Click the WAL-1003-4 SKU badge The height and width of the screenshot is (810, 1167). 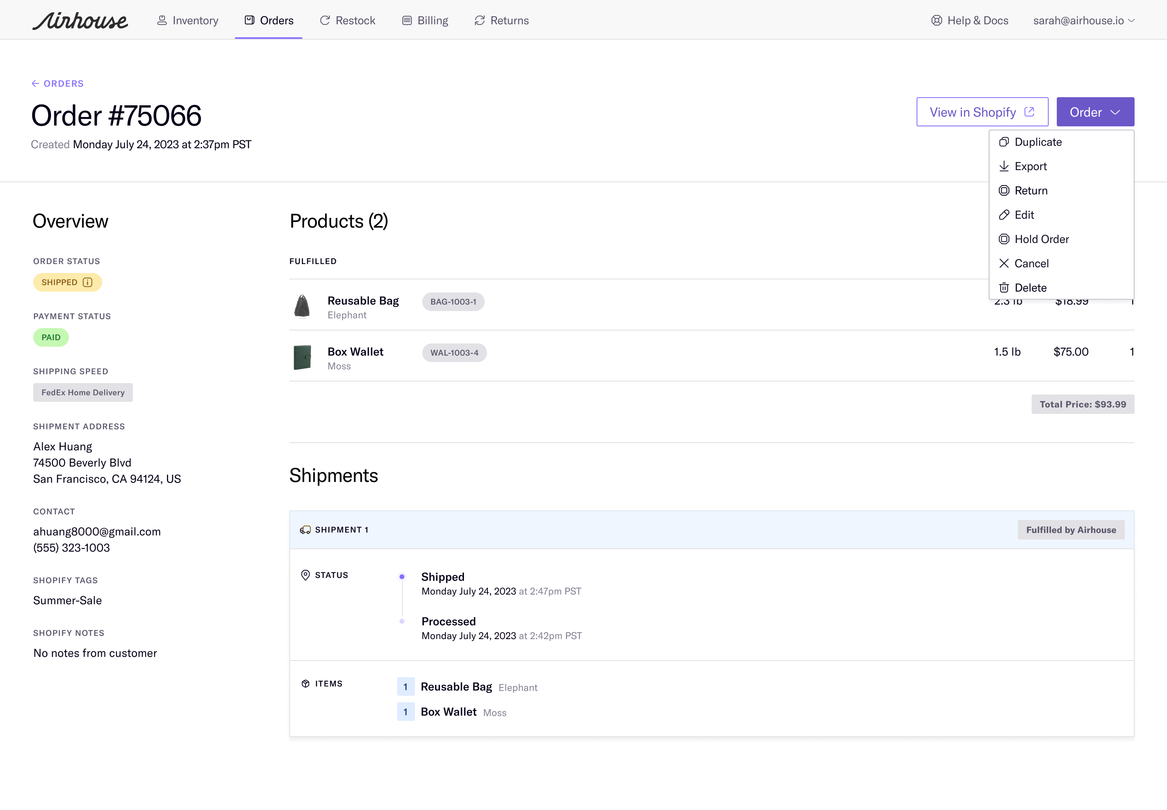tap(454, 353)
